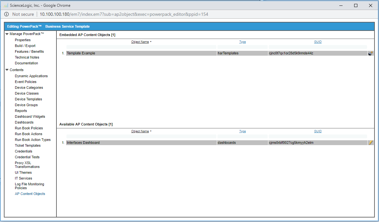Collapse the Manage PowerPack section
The width and height of the screenshot is (379, 222).
7,34
